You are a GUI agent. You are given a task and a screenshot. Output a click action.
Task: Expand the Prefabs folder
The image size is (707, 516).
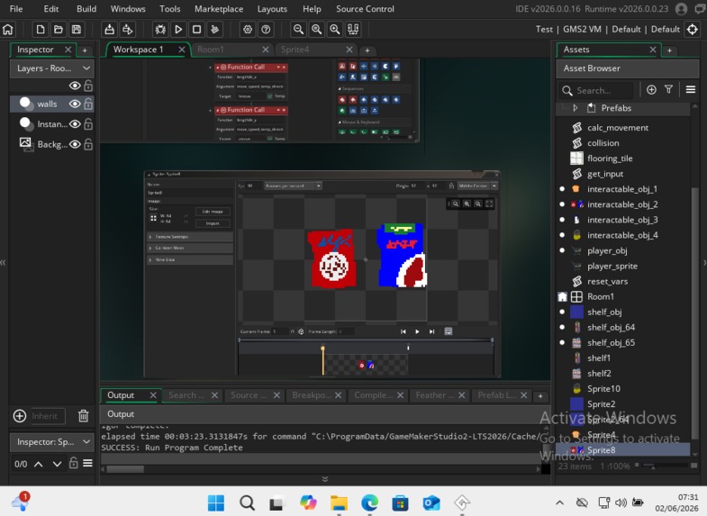tap(575, 108)
